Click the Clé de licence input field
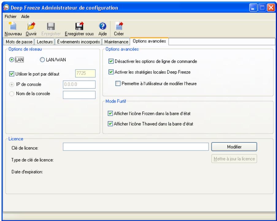The height and width of the screenshot is (221, 277). pyautogui.click(x=136, y=147)
